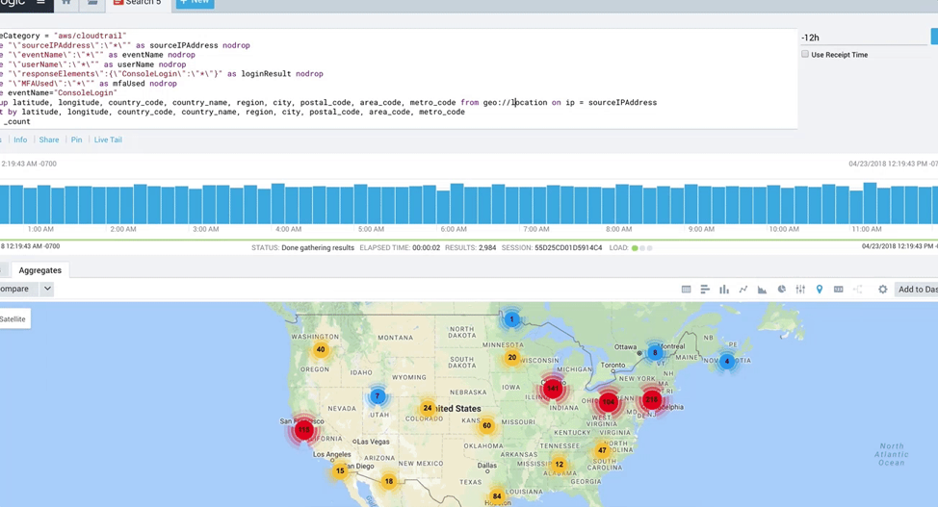938x507 pixels.
Task: Select the 218 cluster near Philadelphia
Action: (651, 399)
